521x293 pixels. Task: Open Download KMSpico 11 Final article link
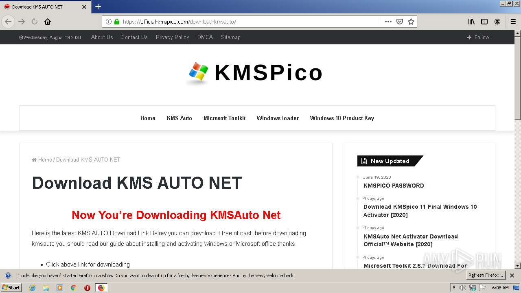[x=420, y=211]
